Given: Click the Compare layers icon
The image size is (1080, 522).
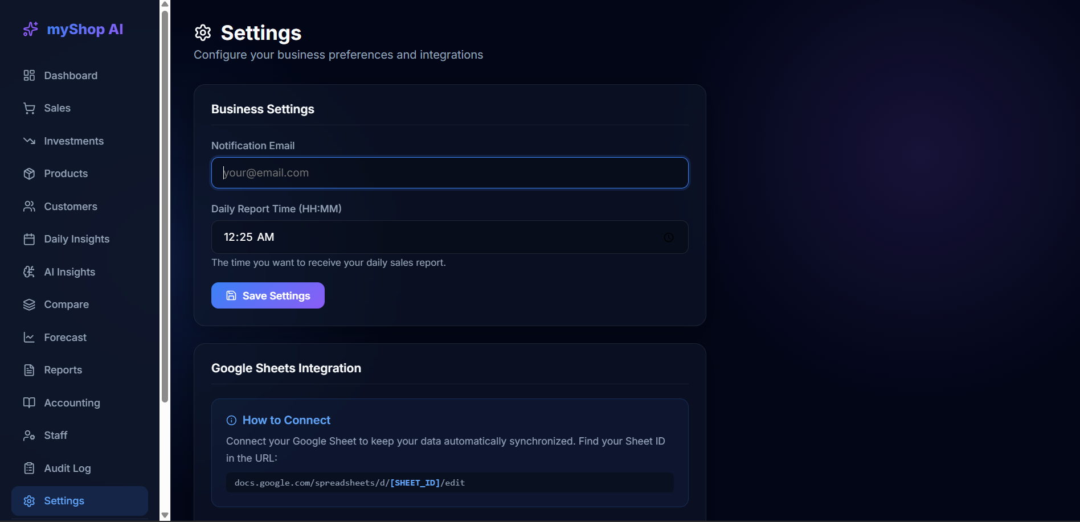Looking at the screenshot, I should pyautogui.click(x=29, y=305).
